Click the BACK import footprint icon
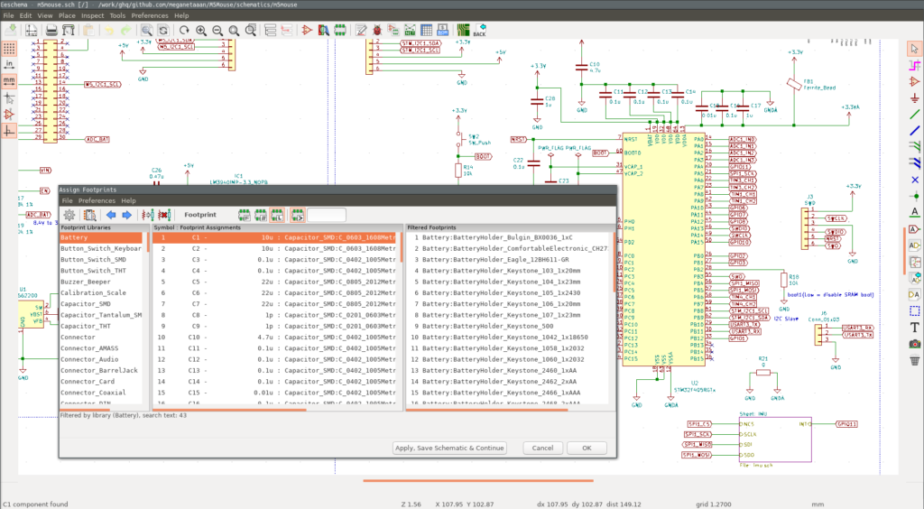Screen dimensions: 924x509 coord(480,30)
